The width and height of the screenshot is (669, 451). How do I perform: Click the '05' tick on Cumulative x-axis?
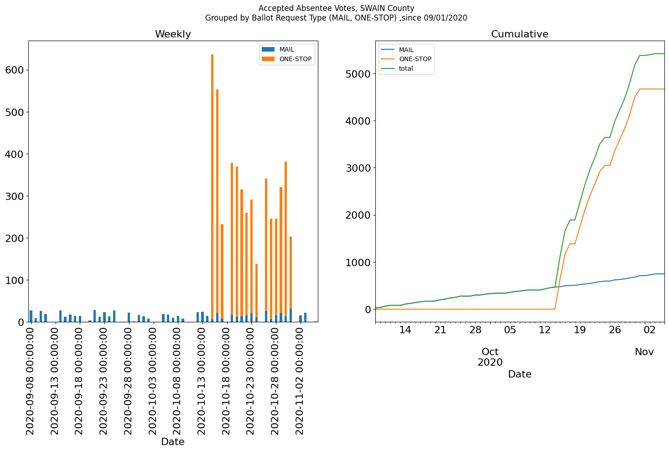510,330
